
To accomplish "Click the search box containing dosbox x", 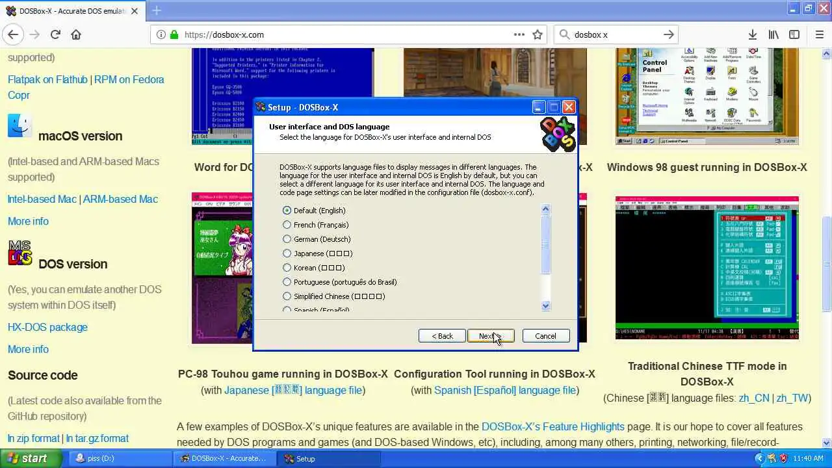I will (616, 34).
